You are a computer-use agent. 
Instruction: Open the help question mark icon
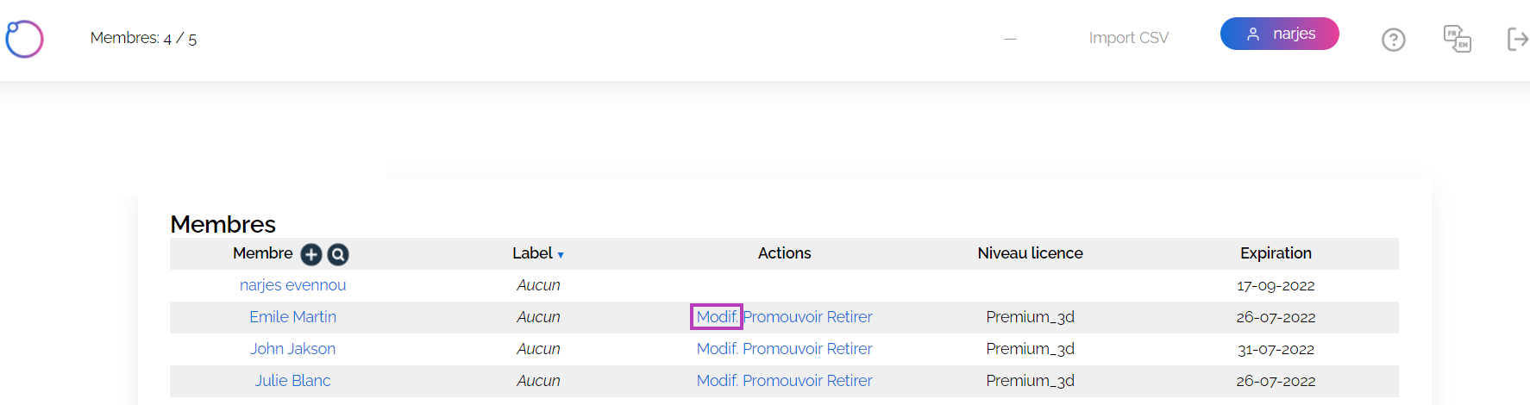pos(1394,40)
